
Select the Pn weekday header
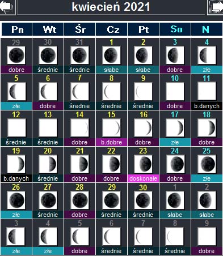pos(16,29)
